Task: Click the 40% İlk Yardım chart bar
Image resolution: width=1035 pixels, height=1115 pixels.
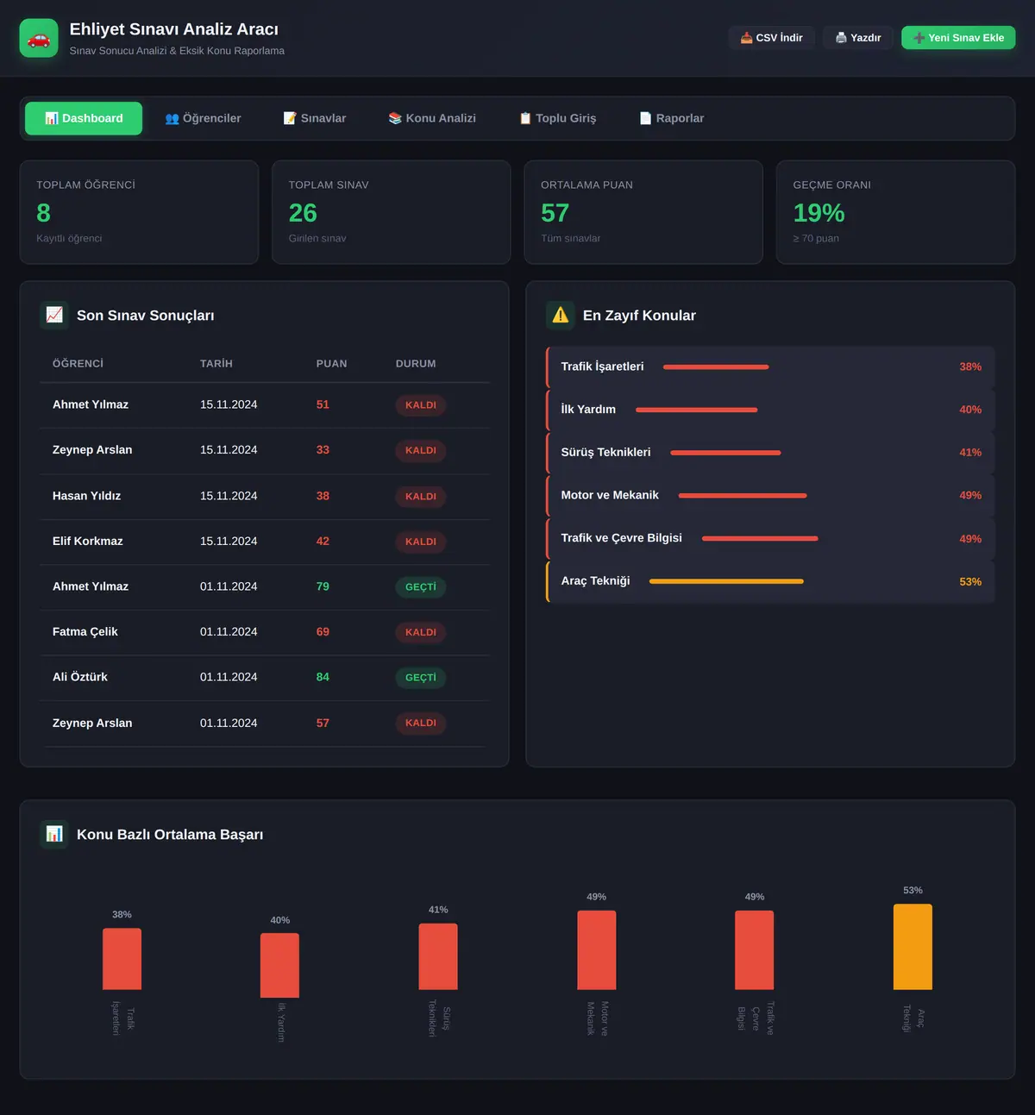Action: coord(280,966)
